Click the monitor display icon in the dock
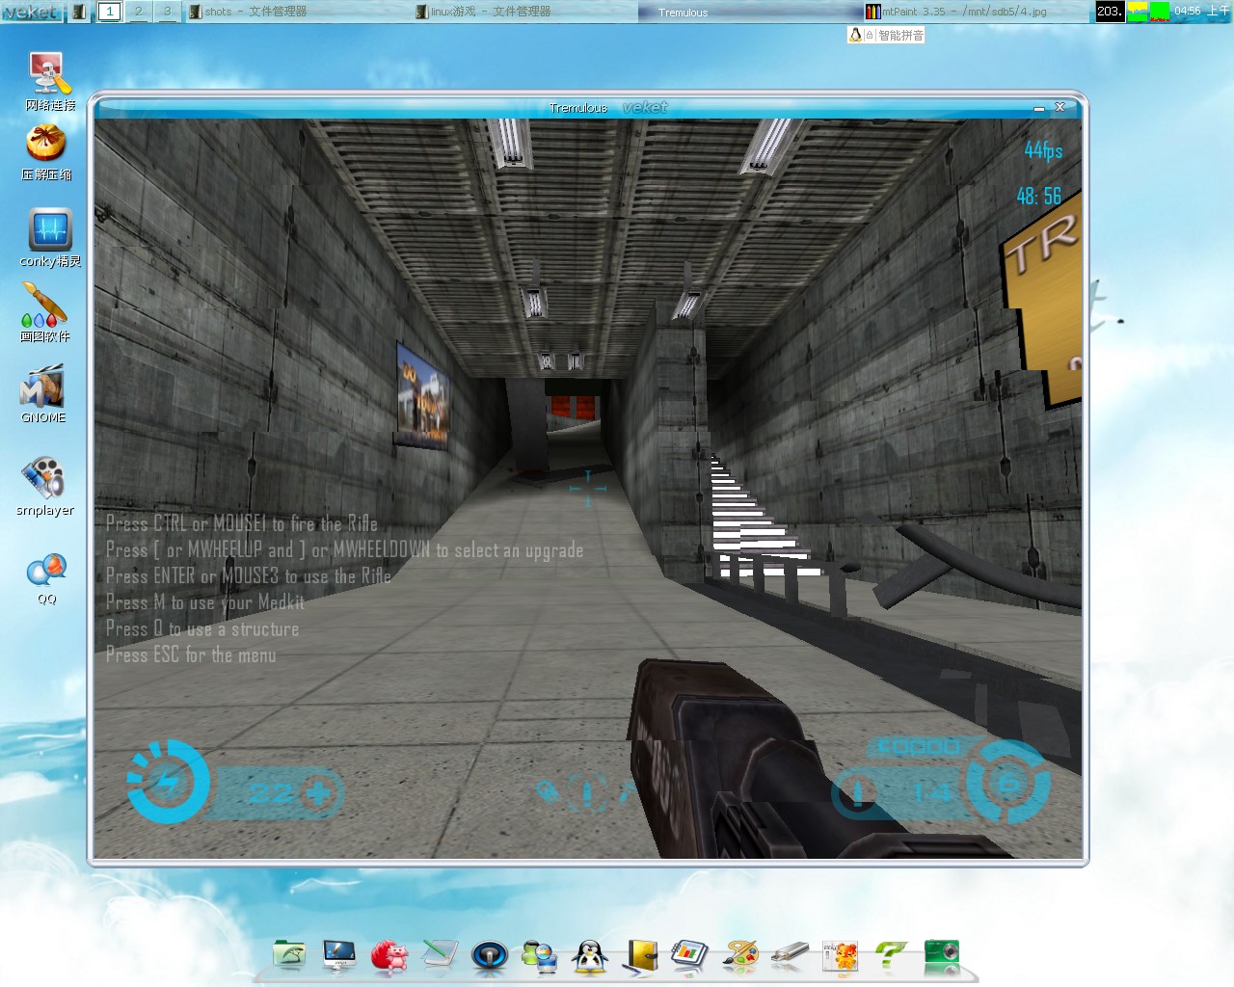The image size is (1234, 987). point(339,955)
